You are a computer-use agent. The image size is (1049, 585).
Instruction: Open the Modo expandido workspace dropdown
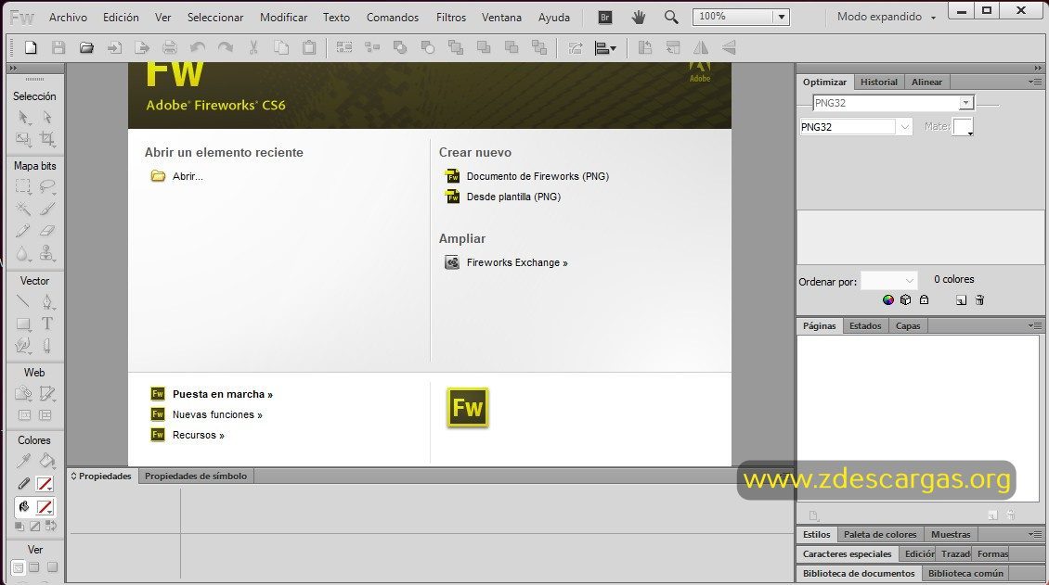click(887, 17)
